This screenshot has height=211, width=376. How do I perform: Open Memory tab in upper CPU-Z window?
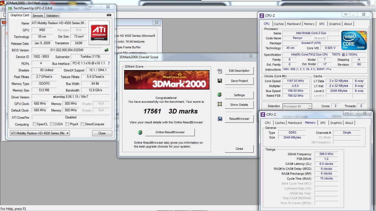point(309,24)
